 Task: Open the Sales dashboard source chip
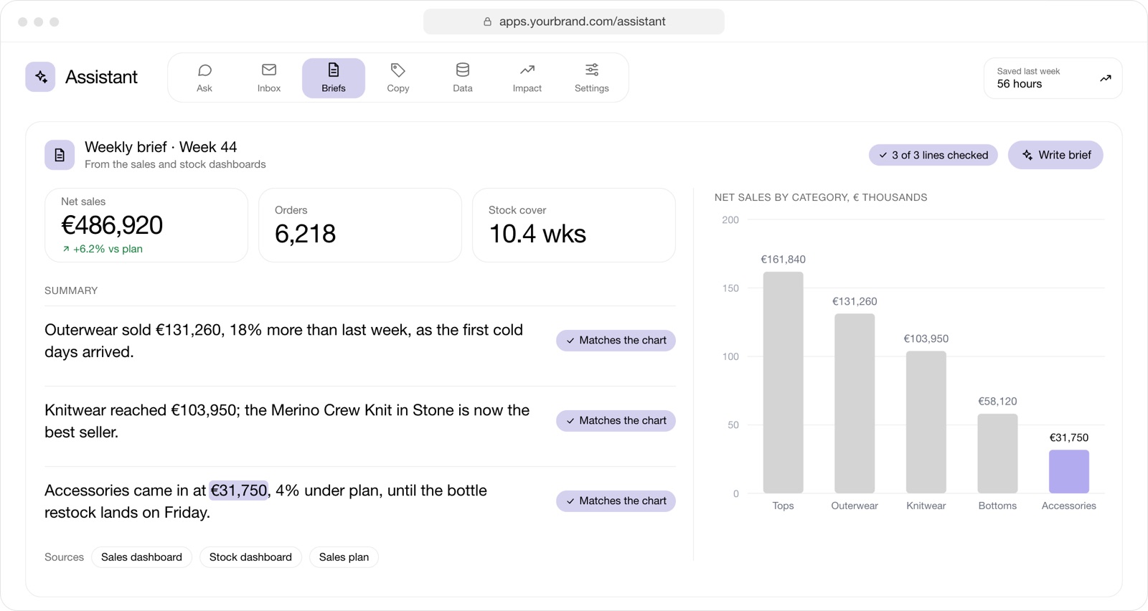click(x=141, y=557)
